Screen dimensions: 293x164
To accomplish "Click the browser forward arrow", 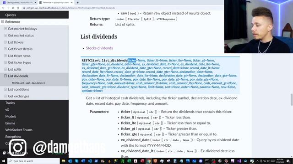I will click(8, 8).
